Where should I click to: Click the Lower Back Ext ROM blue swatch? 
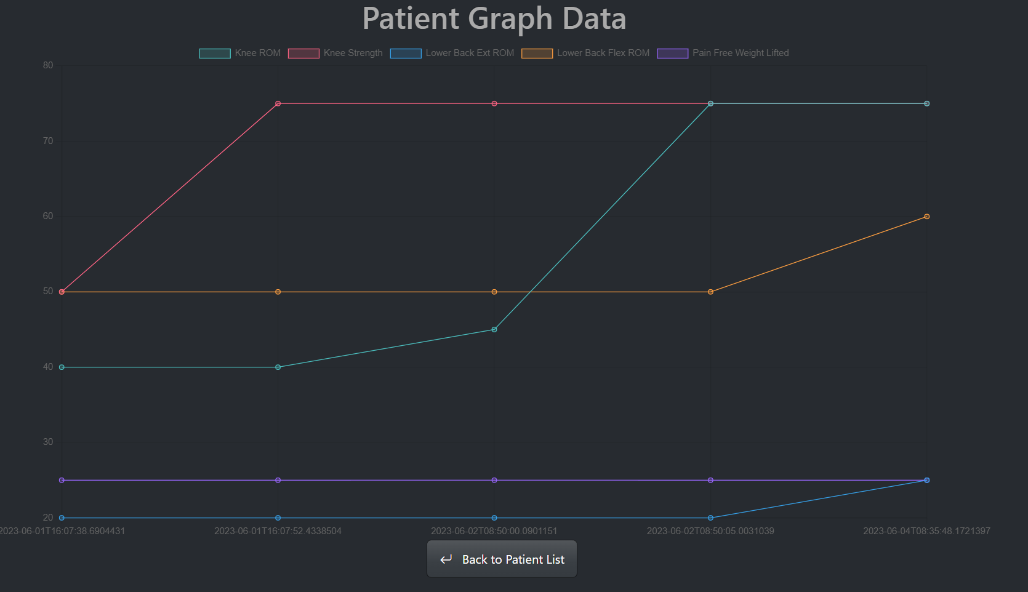(406, 54)
